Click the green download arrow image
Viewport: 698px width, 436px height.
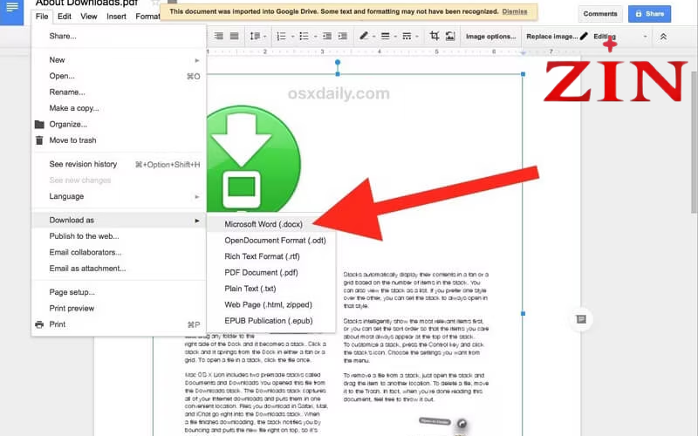pyautogui.click(x=253, y=158)
